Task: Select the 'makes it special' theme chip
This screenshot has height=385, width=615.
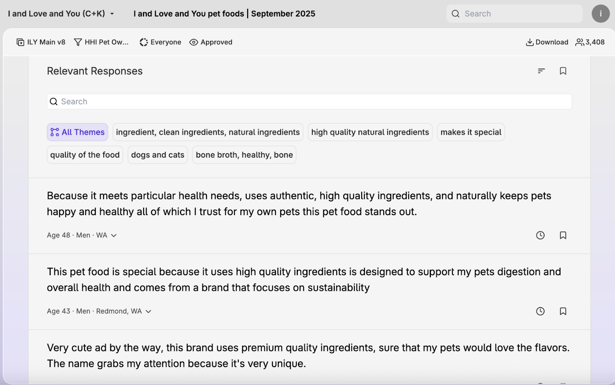Action: 470,132
